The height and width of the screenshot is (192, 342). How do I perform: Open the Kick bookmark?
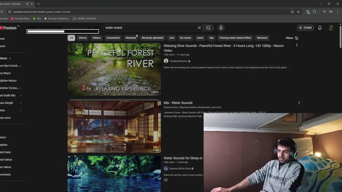[37, 19]
